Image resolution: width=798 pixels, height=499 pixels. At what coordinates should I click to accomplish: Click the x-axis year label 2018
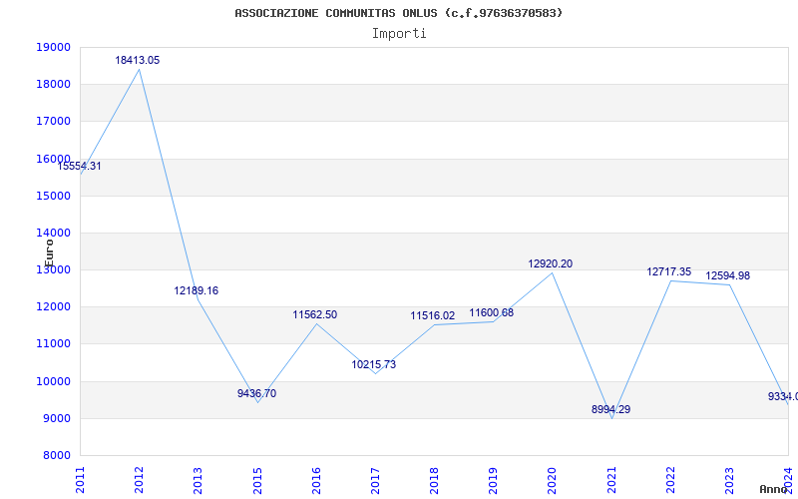pos(434,480)
